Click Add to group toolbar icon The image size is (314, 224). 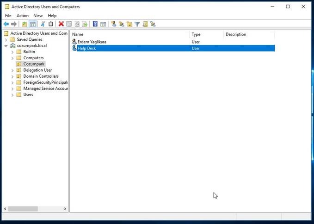153,24
